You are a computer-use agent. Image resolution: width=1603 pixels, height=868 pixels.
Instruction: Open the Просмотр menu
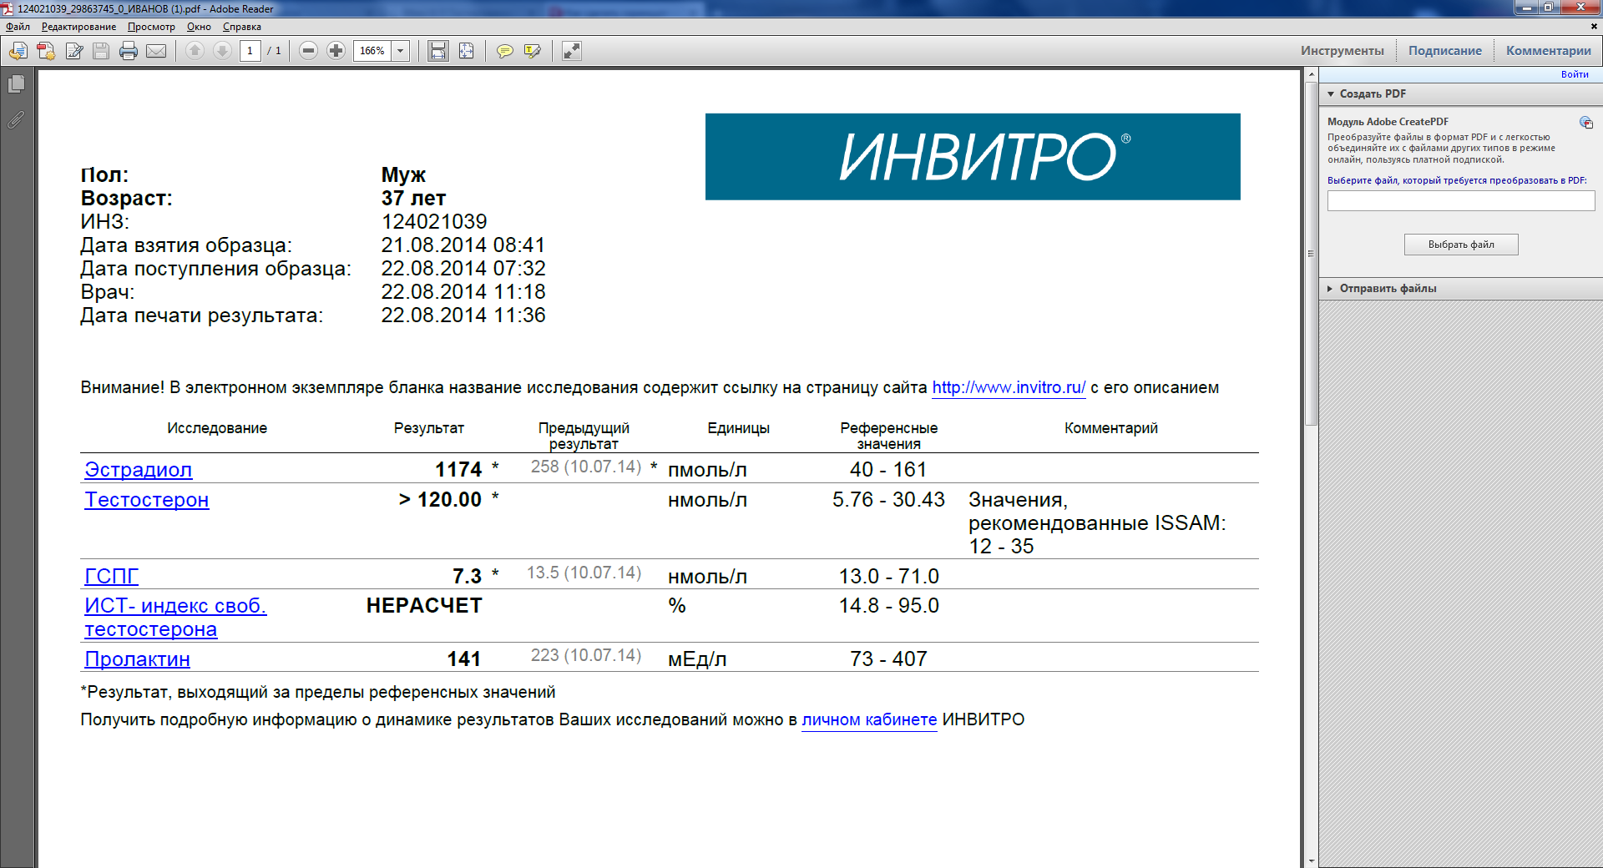coord(151,27)
